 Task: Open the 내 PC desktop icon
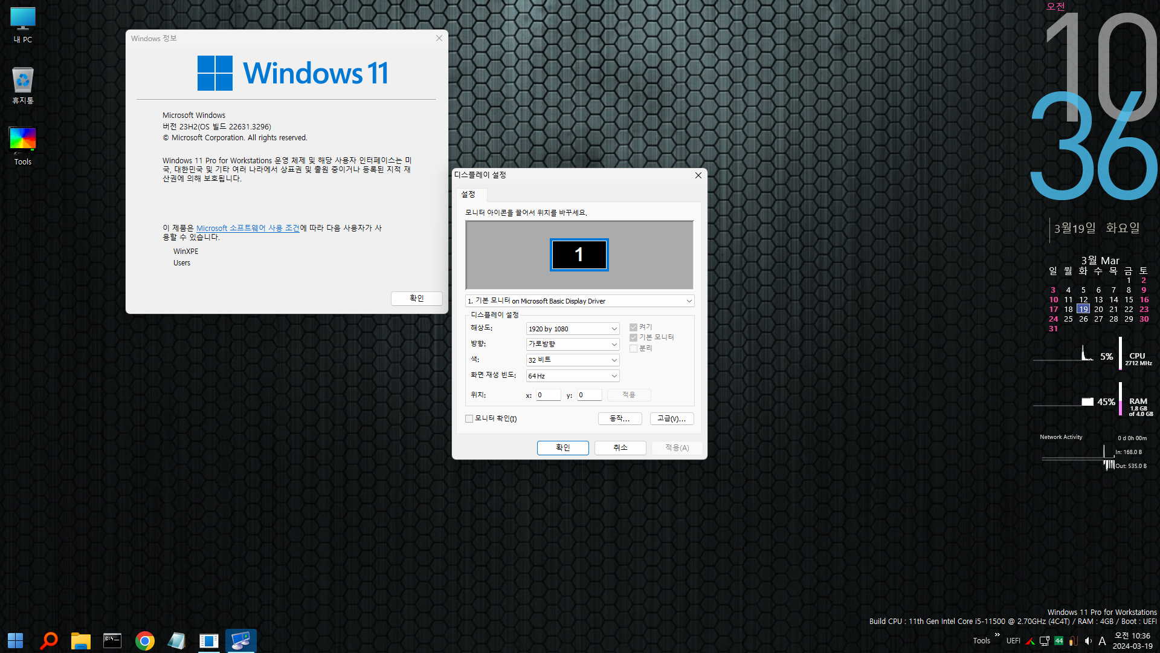(23, 25)
